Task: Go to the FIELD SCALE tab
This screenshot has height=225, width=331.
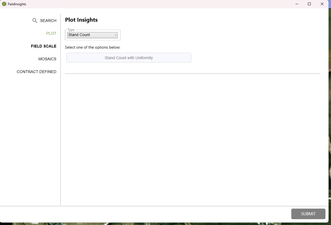Action: click(44, 46)
